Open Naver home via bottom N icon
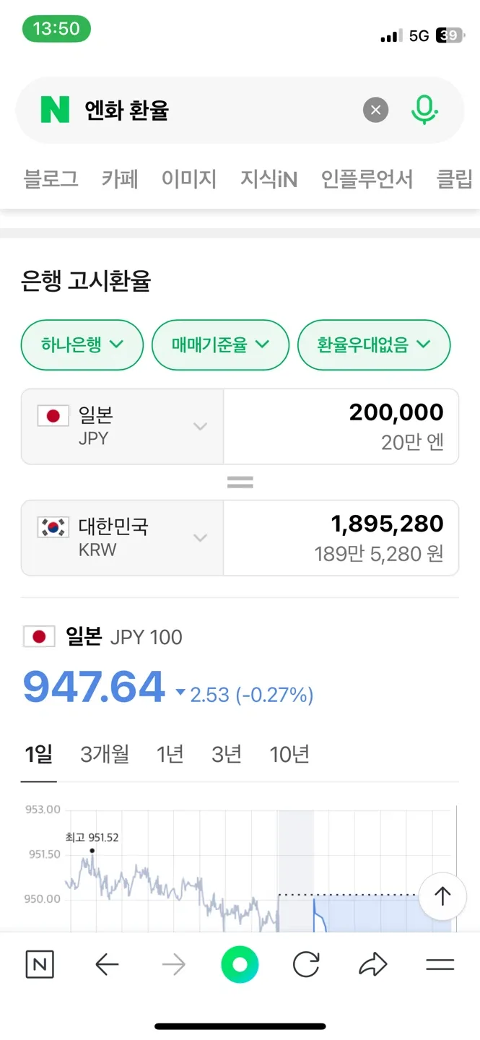The width and height of the screenshot is (480, 1040). [x=40, y=965]
